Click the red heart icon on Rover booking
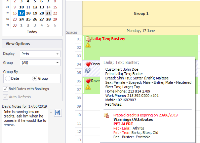Viewport: 200px width, 143px height. click(x=88, y=81)
